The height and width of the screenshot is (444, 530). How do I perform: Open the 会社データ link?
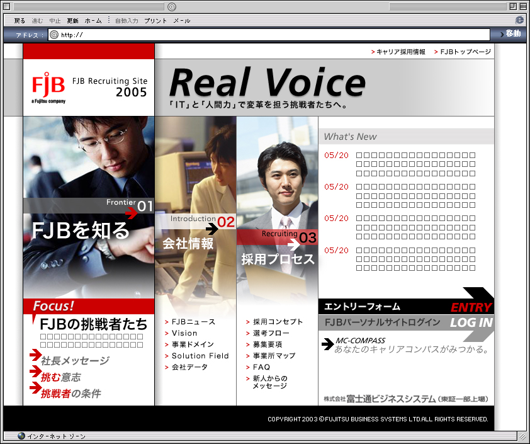pos(186,367)
